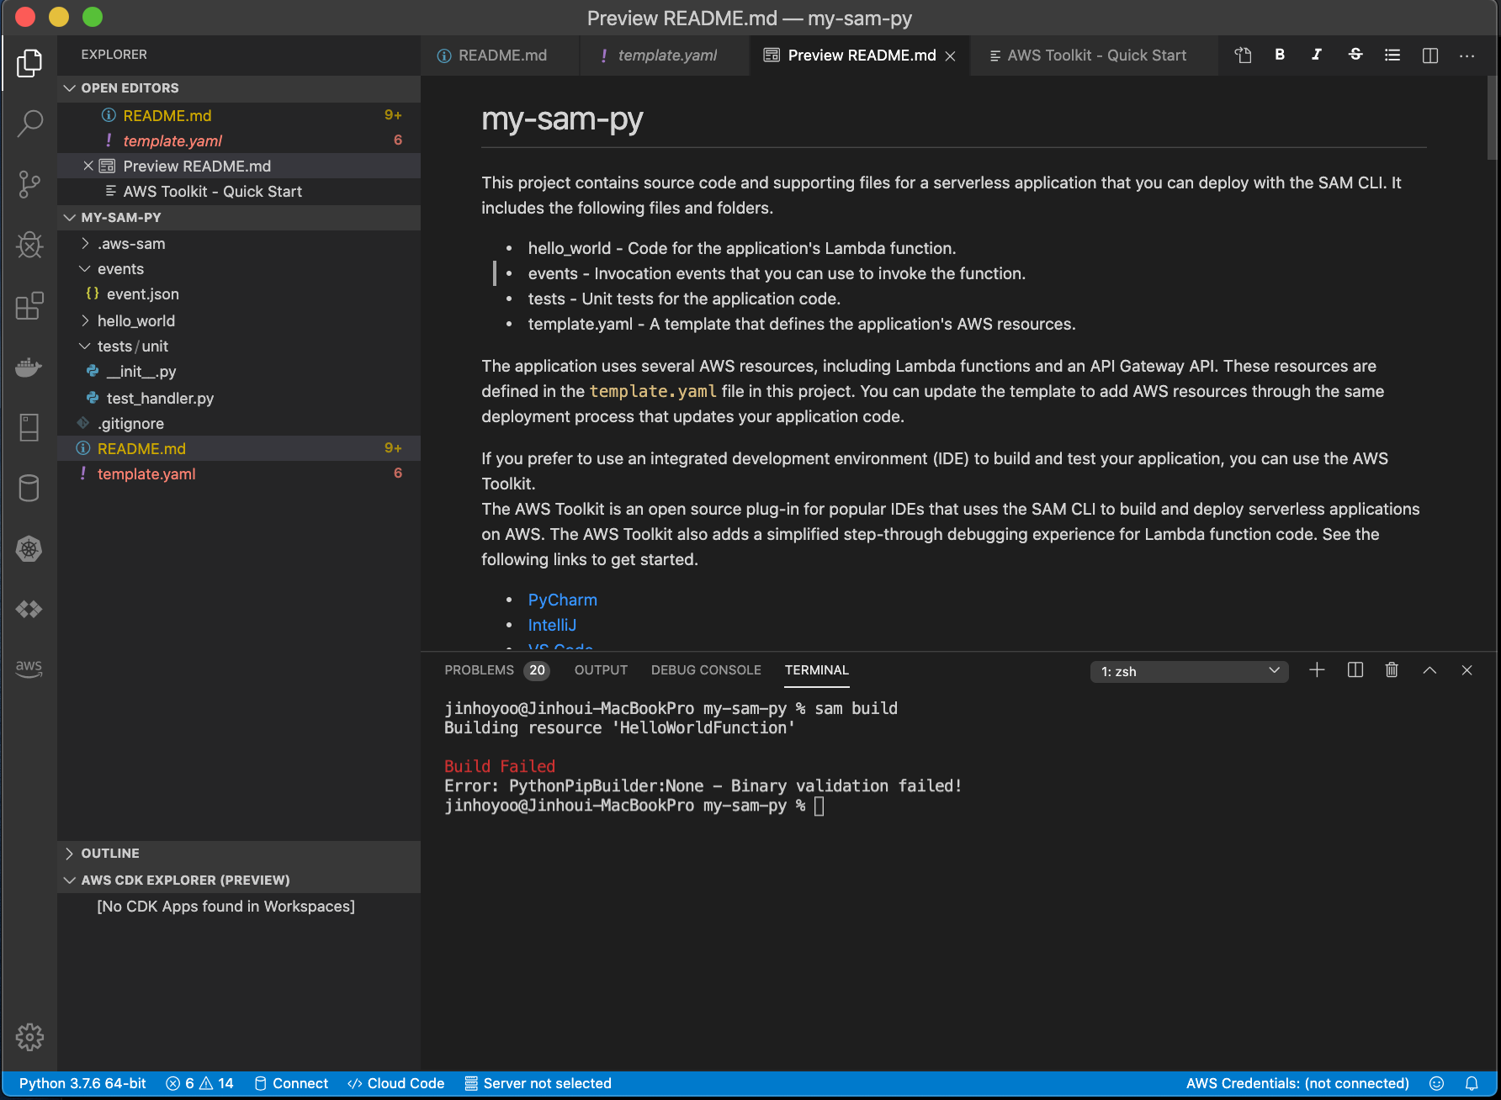Open the Manage gear icon

coord(29,1037)
